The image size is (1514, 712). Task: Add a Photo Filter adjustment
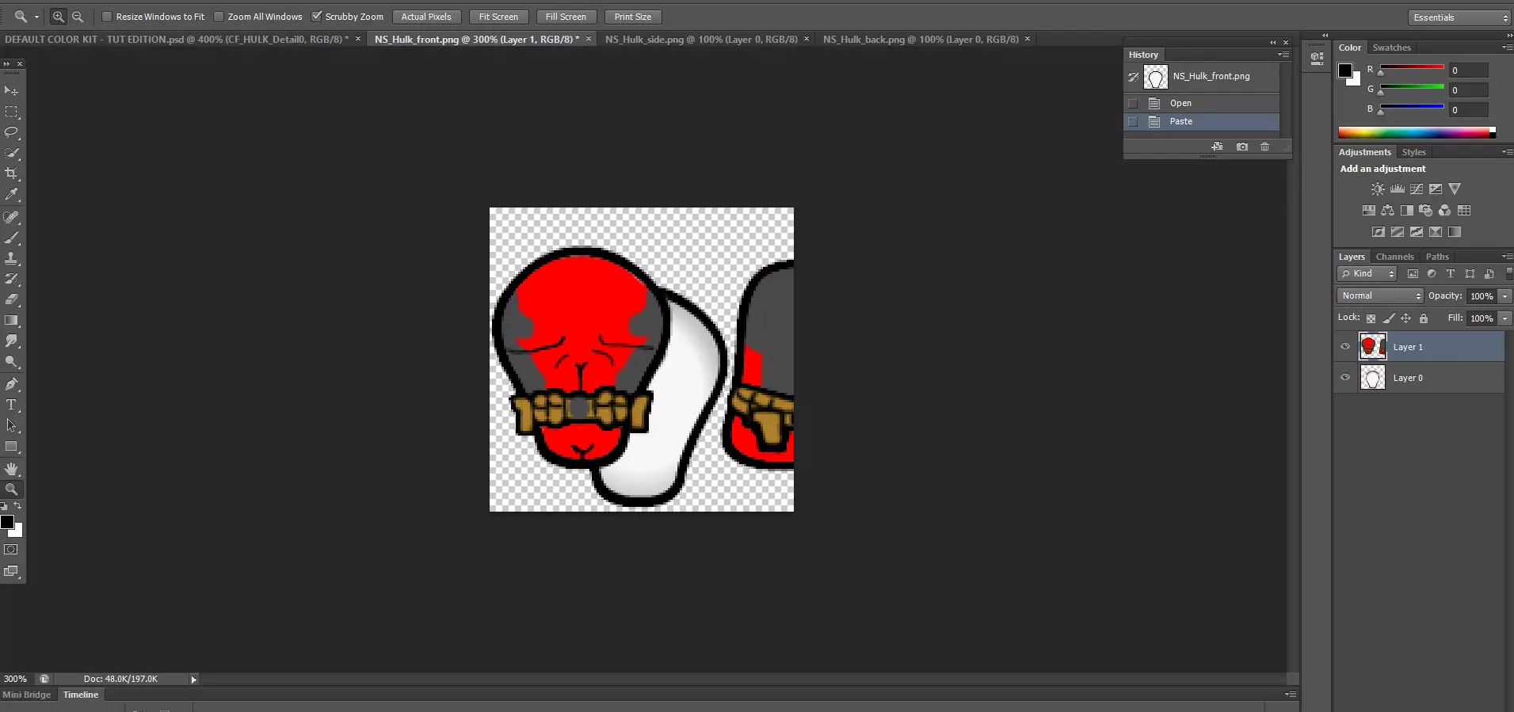(x=1426, y=211)
